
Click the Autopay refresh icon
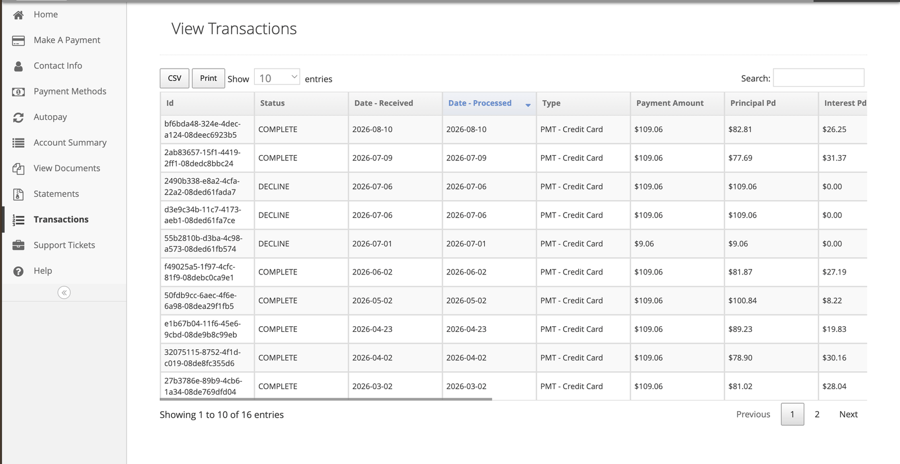(19, 118)
